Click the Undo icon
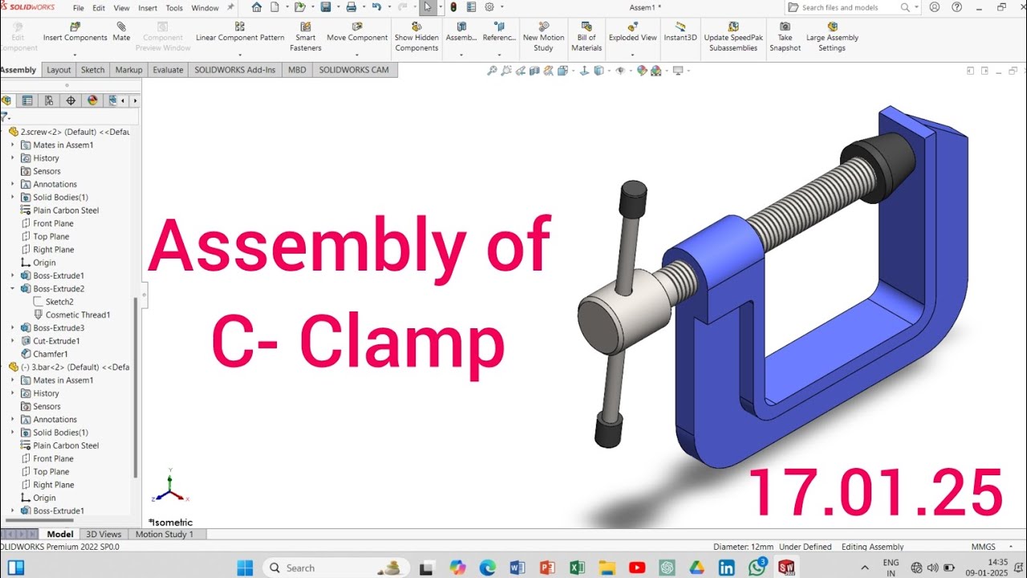 pos(375,7)
